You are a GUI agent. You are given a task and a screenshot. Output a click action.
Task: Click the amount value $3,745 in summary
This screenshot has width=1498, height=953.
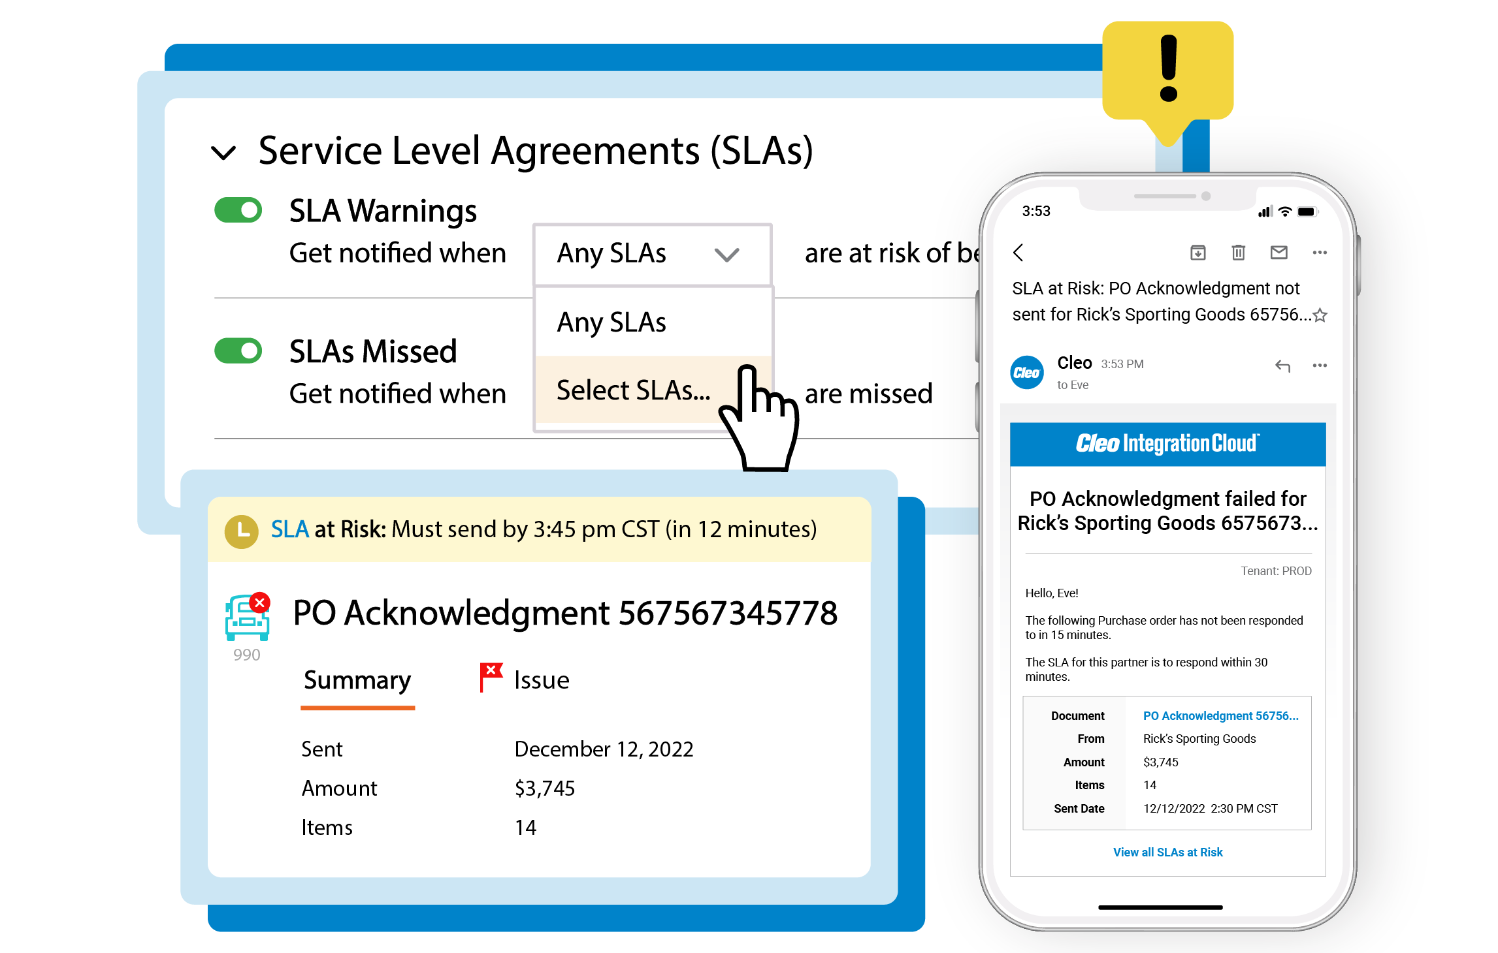coord(544,789)
